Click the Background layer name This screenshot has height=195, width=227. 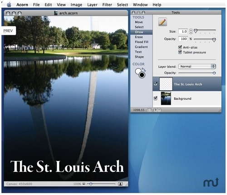point(183,98)
